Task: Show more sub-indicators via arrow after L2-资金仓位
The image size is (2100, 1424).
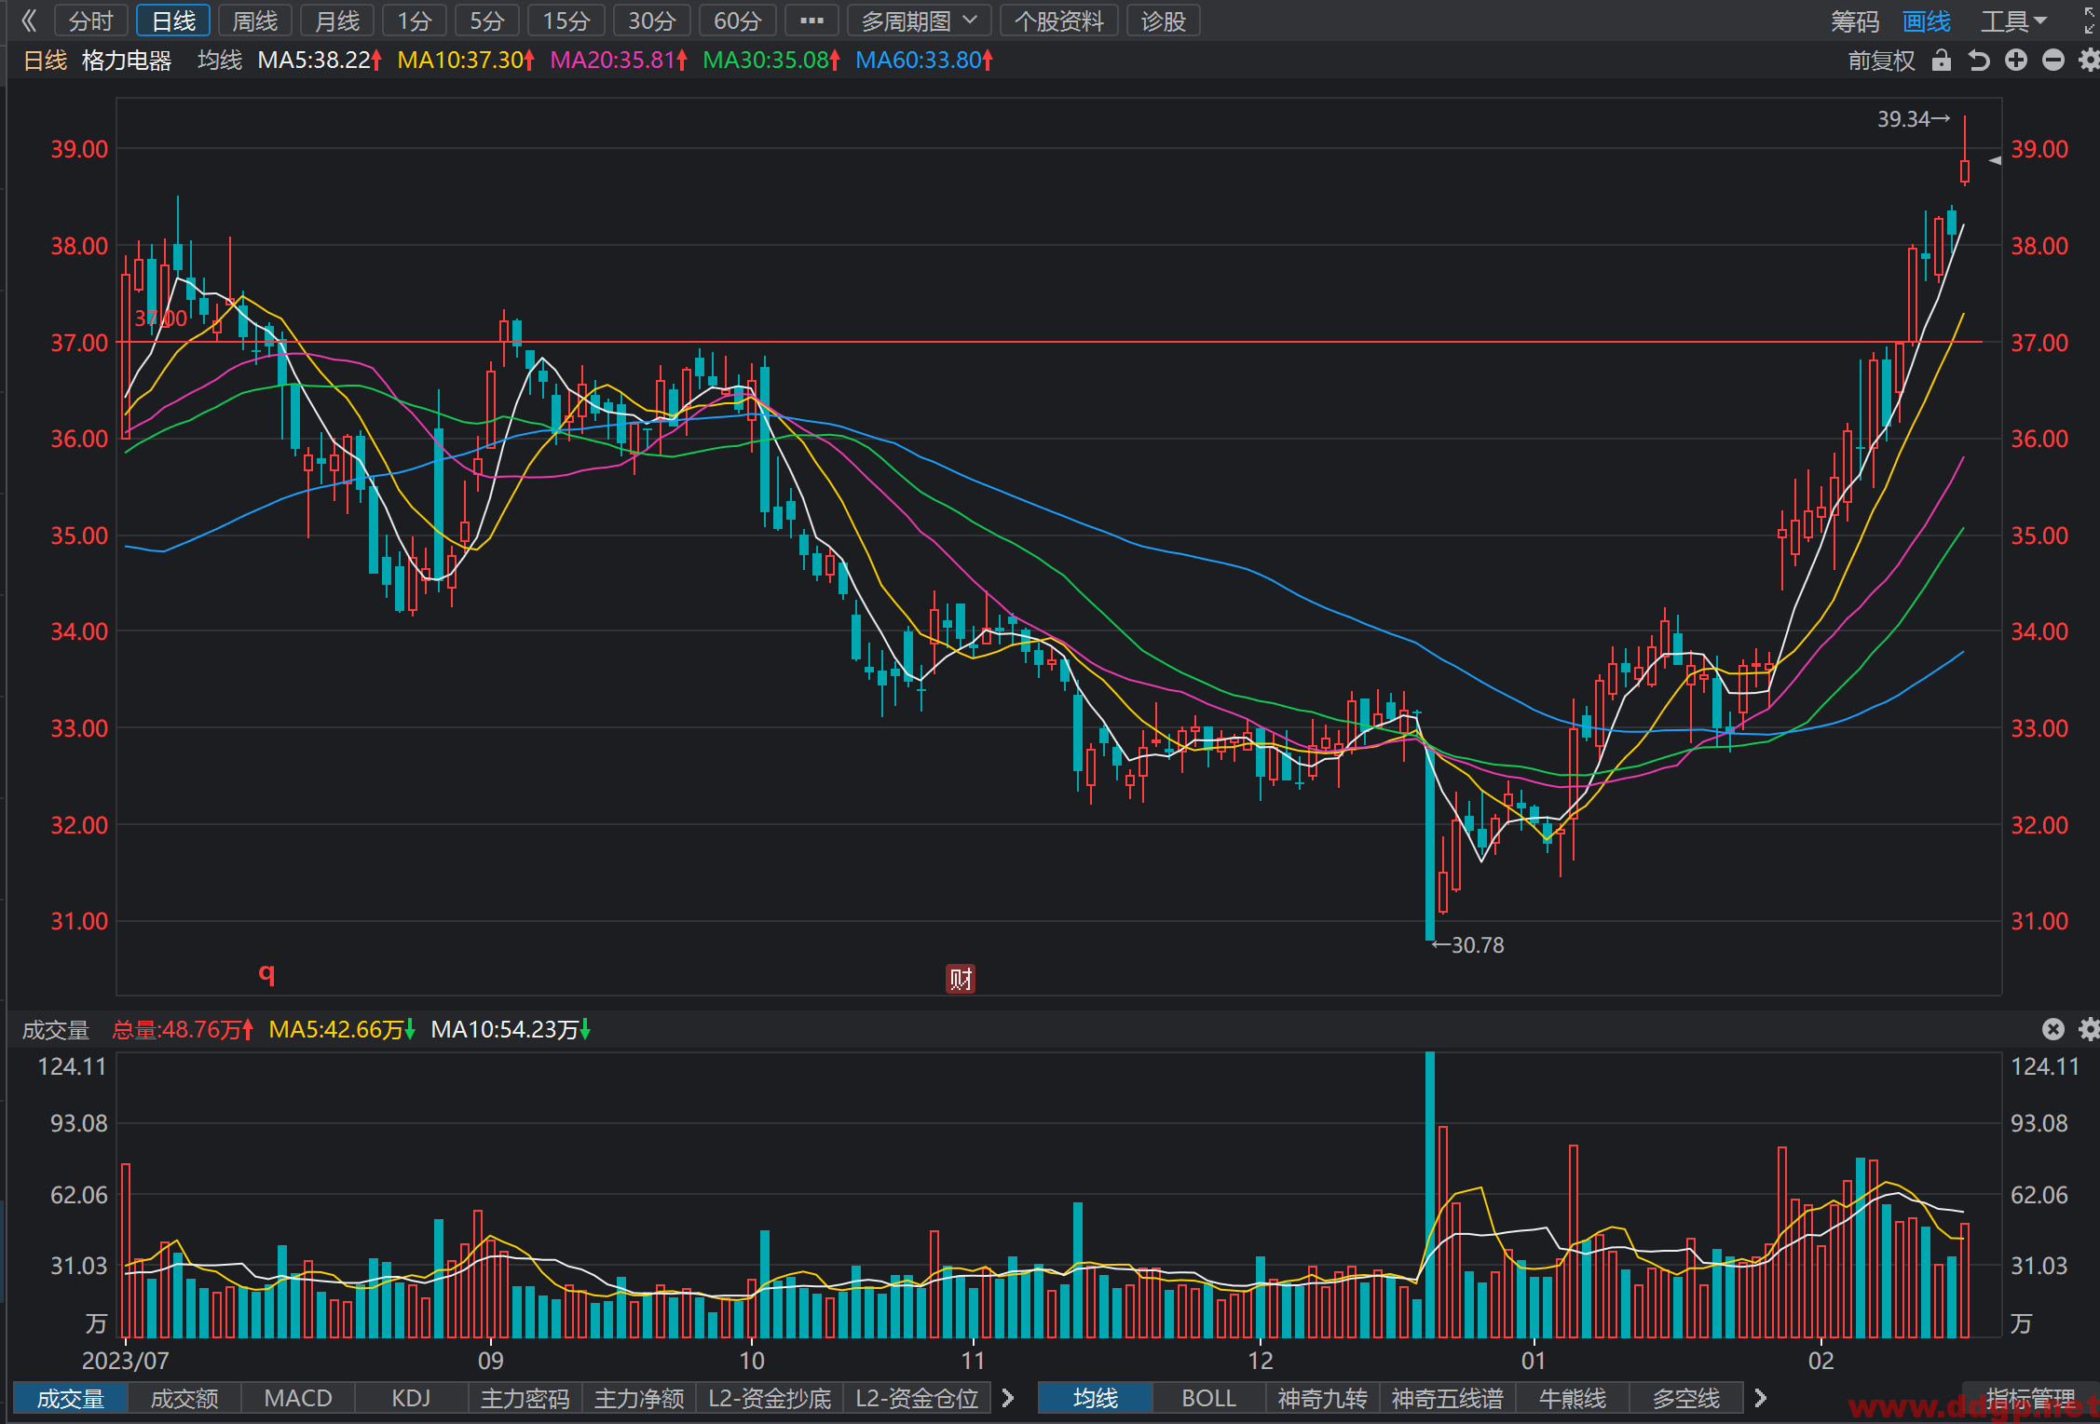Action: click(1007, 1398)
